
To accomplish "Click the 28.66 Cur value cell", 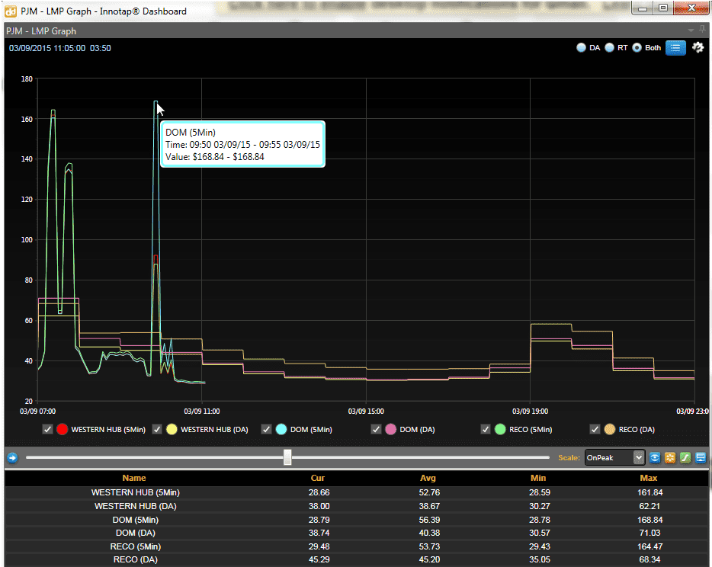I will (319, 492).
